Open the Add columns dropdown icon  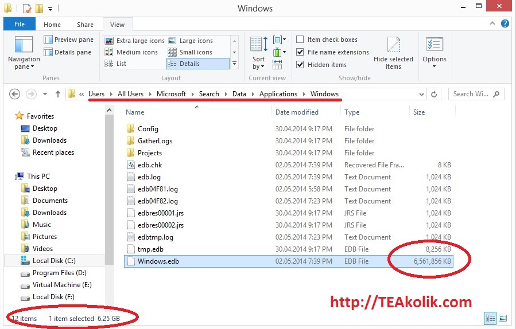coord(280,52)
